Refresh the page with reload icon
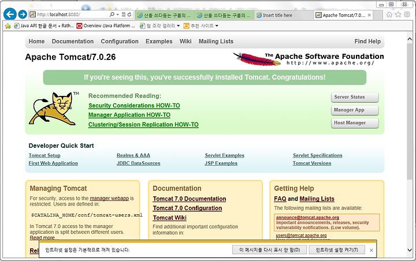 (129, 14)
